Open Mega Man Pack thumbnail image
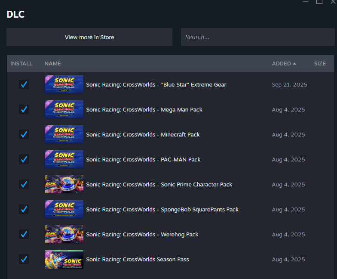 point(64,109)
